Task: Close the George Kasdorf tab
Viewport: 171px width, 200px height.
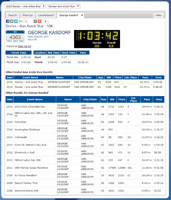Action: pos(82,15)
